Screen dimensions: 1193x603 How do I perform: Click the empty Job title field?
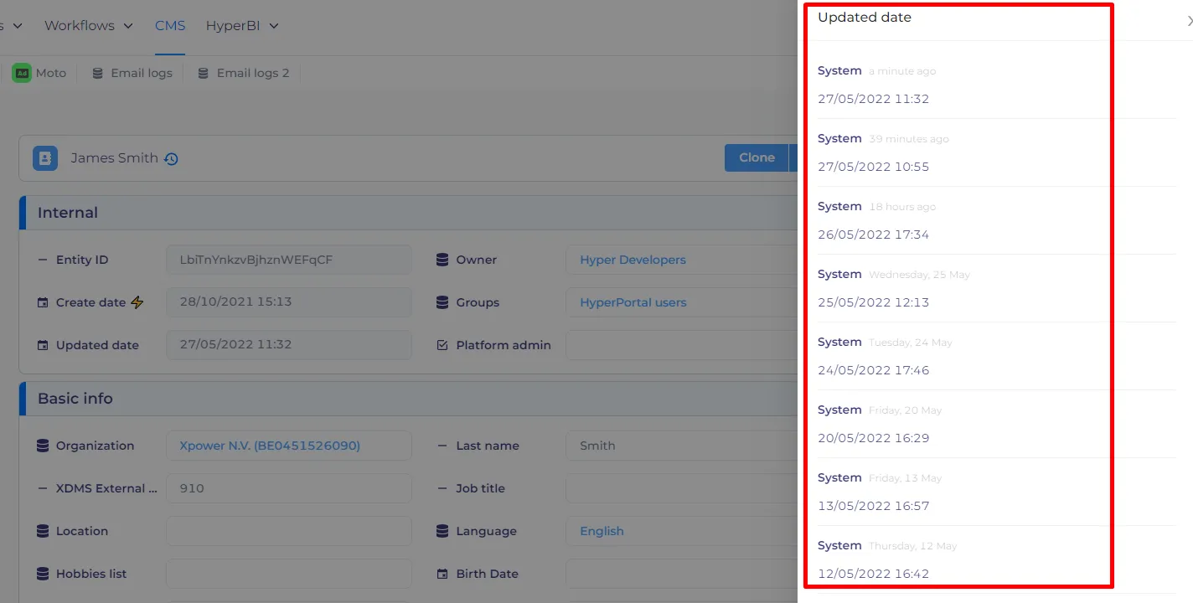[681, 488]
